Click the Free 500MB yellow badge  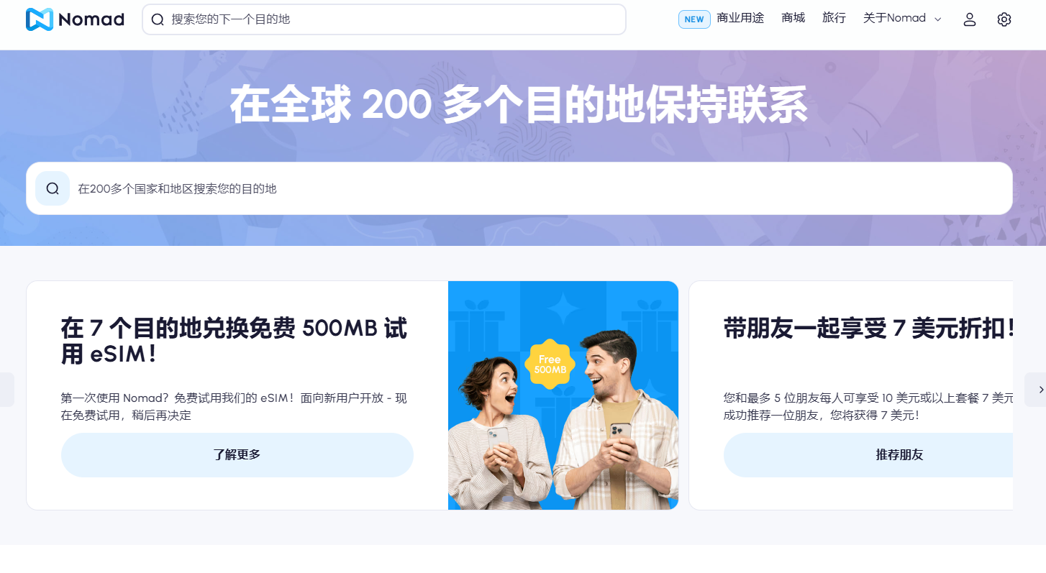(x=550, y=364)
